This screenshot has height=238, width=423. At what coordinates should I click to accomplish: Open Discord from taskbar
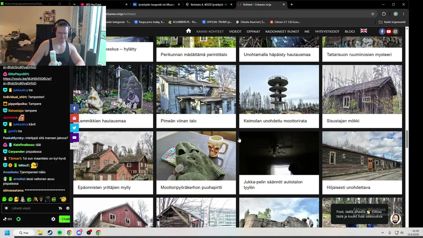coord(79,233)
